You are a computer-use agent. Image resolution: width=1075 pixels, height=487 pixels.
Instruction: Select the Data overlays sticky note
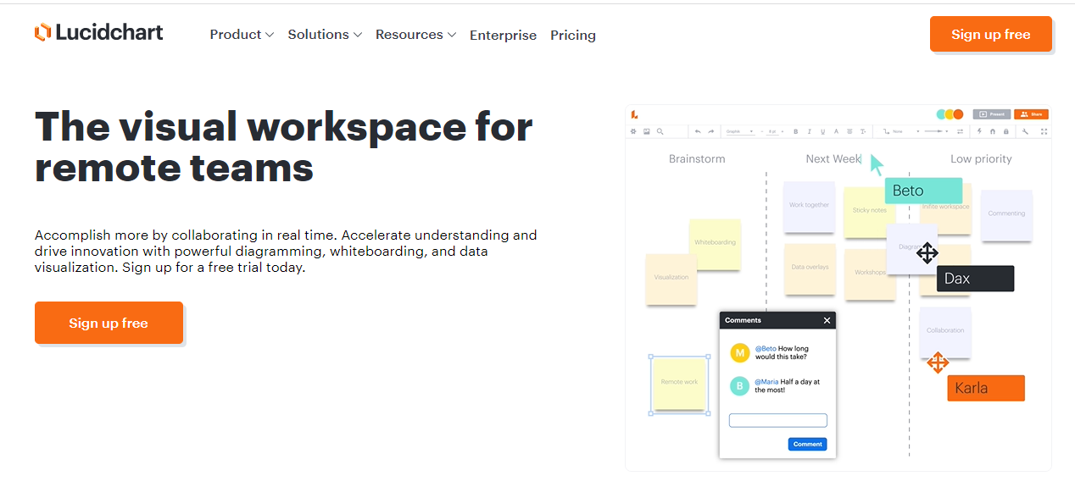click(810, 268)
